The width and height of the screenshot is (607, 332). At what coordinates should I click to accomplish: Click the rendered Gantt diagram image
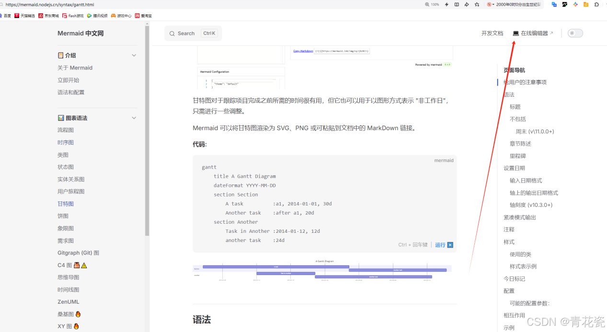point(322,272)
